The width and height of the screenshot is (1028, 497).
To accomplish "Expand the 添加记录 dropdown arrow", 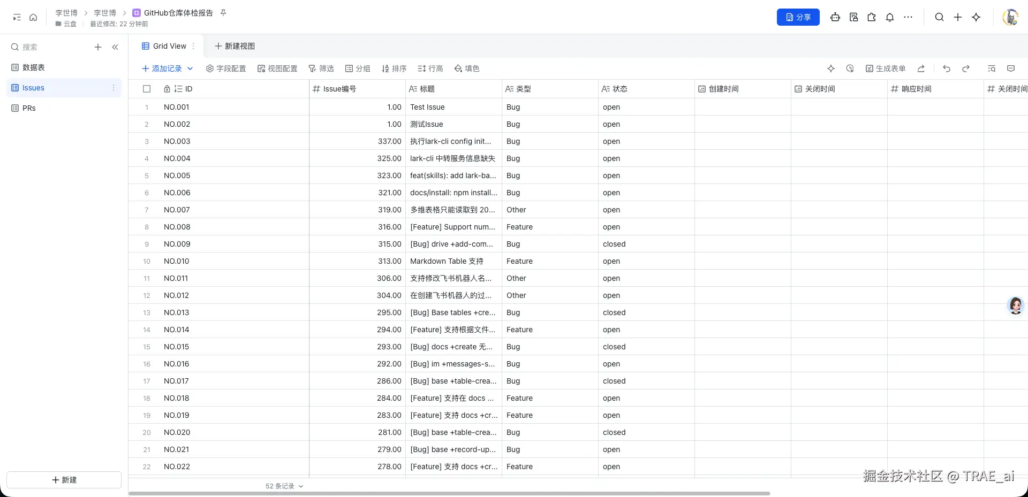I will 190,68.
